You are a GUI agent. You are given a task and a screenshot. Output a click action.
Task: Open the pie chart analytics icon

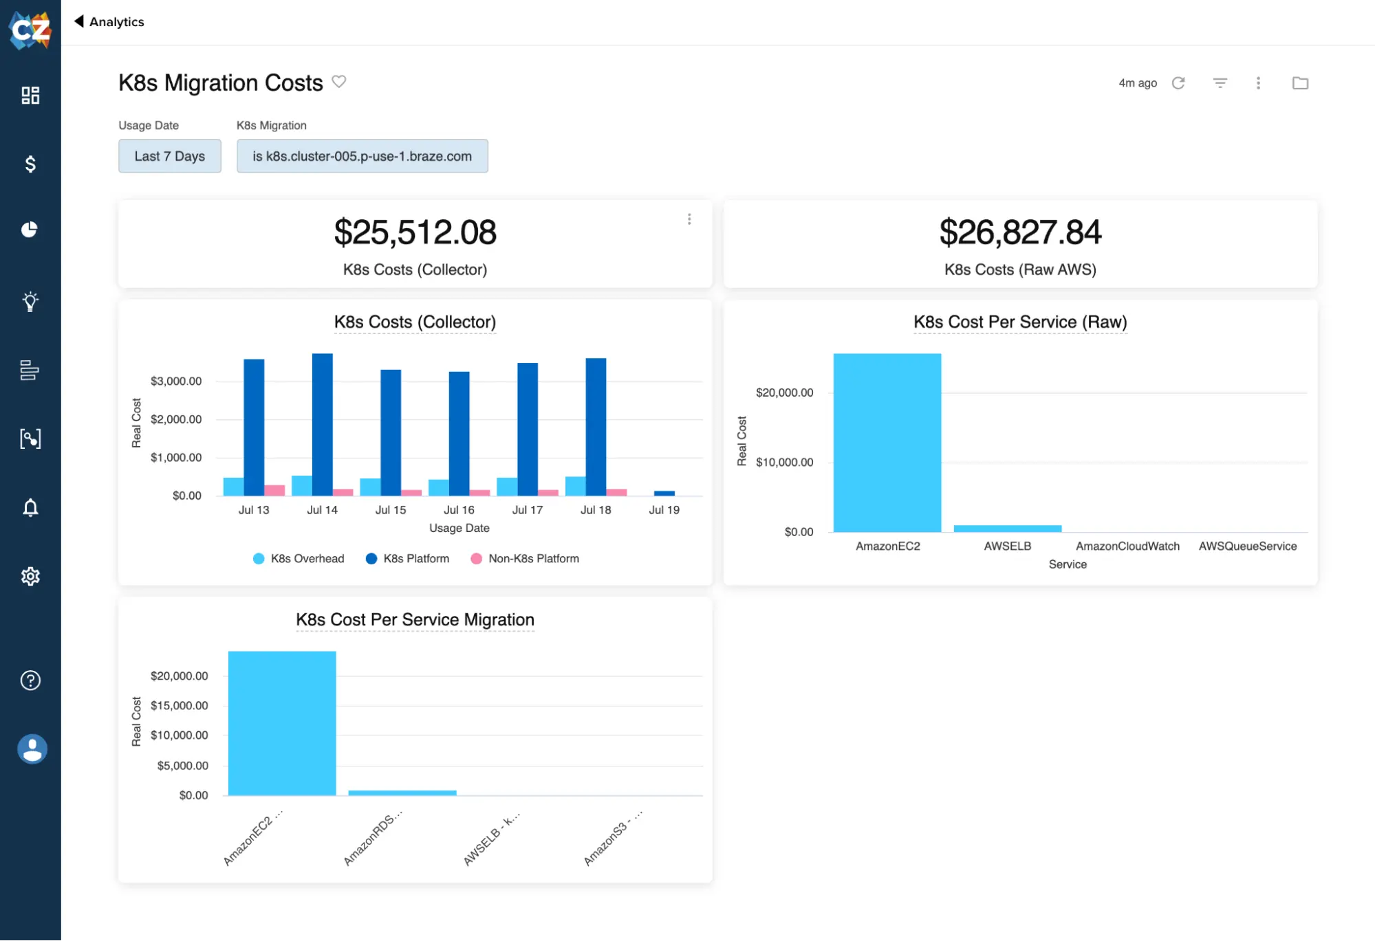point(30,230)
